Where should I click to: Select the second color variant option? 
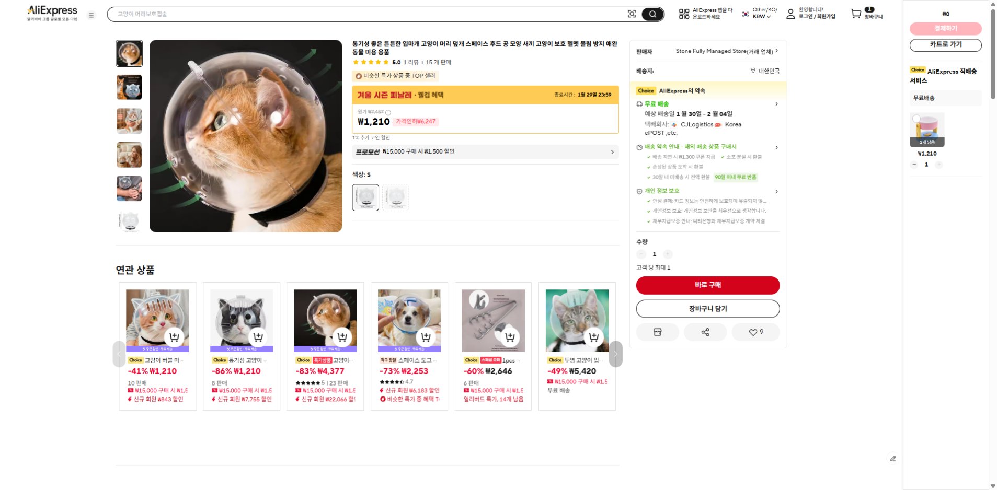point(395,197)
